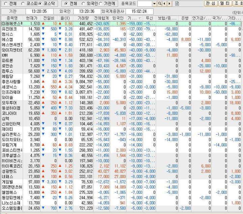
Task: Select the 전체 market radio beside 코스피
Action: tap(5, 4)
